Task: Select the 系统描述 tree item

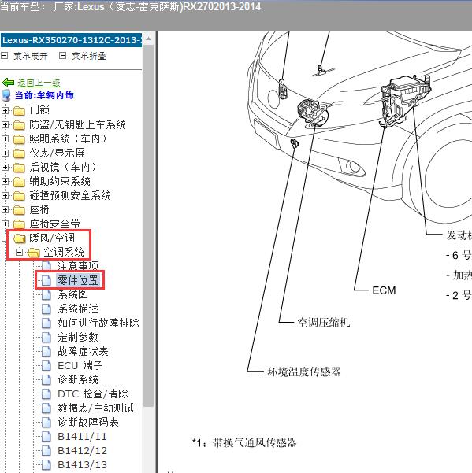Action: tap(78, 309)
